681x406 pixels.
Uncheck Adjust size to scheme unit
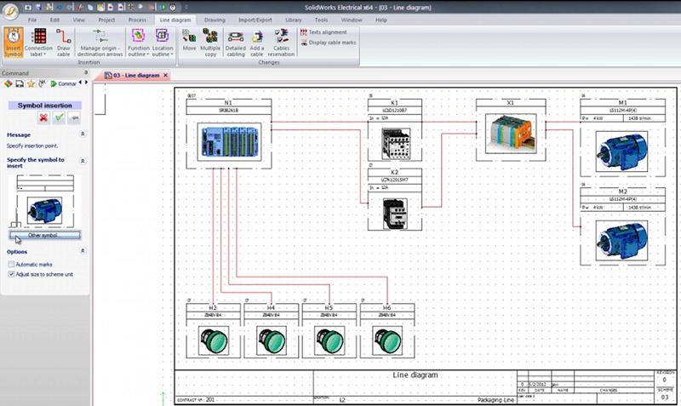click(11, 274)
